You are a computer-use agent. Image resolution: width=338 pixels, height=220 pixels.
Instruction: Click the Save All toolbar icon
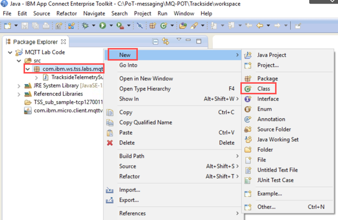35,26
